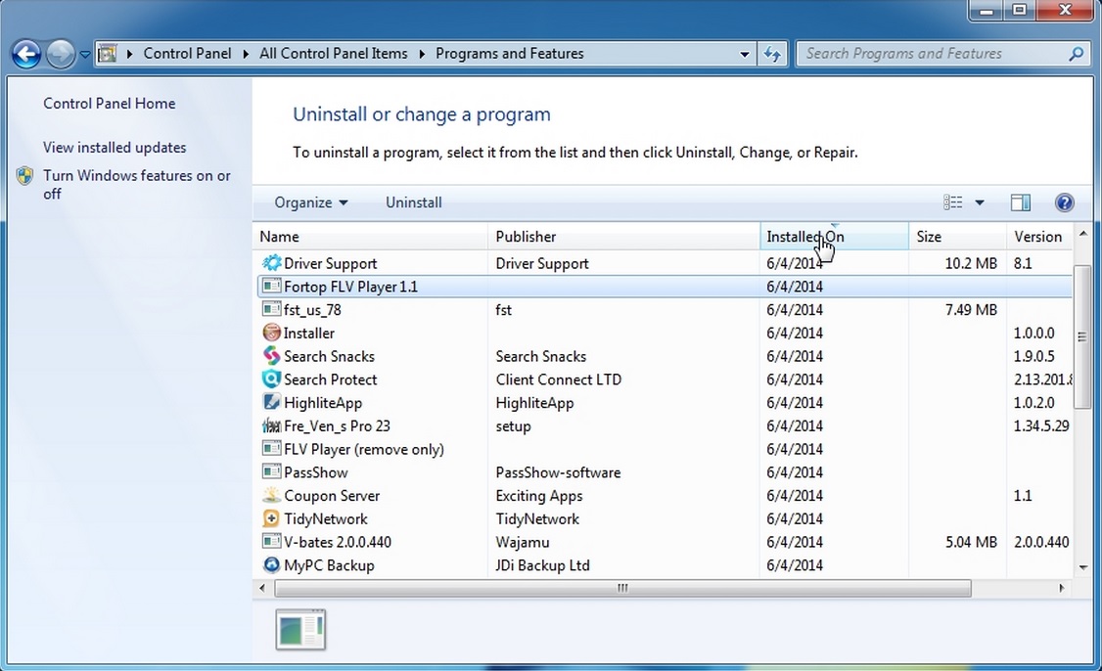Go back with the Back arrow button
Screen dimensions: 1102x671
coord(26,54)
